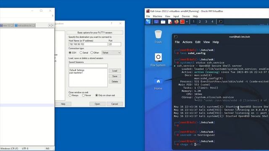Select the SSH connection type radio
This screenshot has width=269, height=151.
point(70,53)
